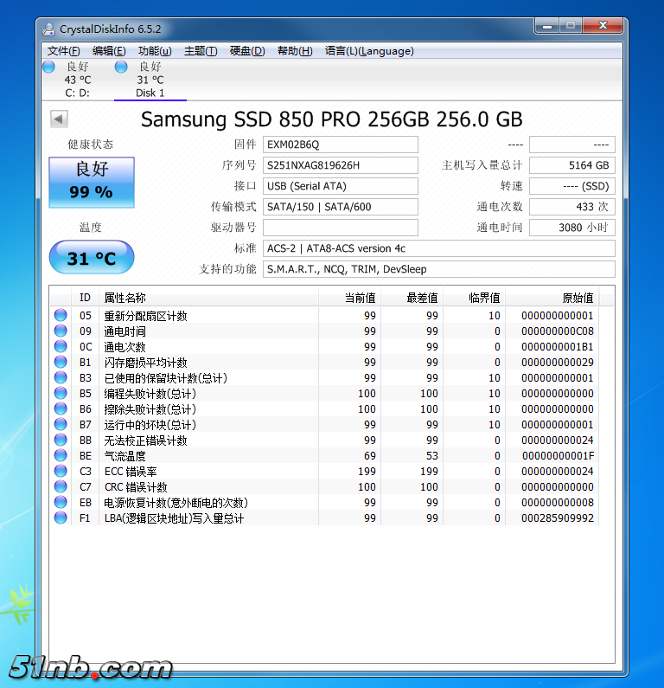Select the CRC 错误计数 attribute row

pyautogui.click(x=324, y=487)
